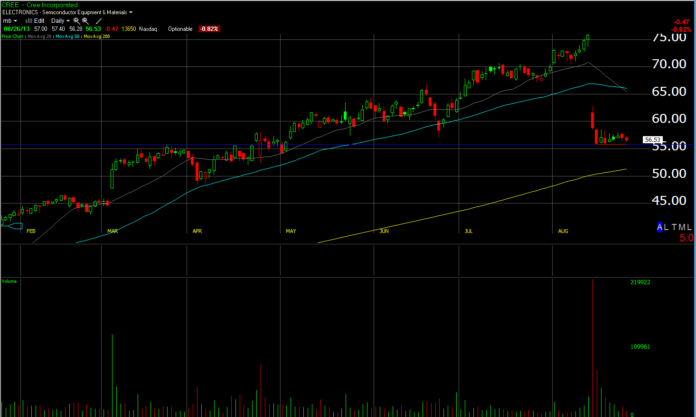Expand the Semiconductor Equipment industry dropdown
The image size is (696, 417).
131,12
